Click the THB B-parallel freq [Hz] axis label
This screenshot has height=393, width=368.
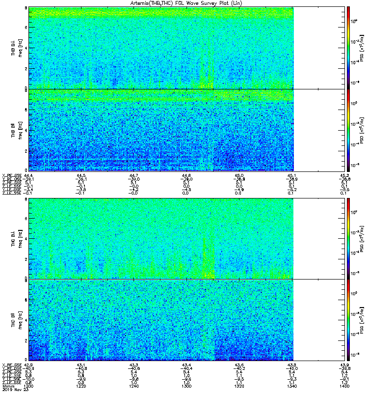(20, 130)
